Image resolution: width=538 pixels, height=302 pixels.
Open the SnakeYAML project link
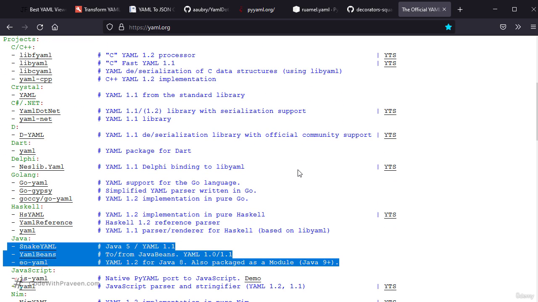click(38, 247)
